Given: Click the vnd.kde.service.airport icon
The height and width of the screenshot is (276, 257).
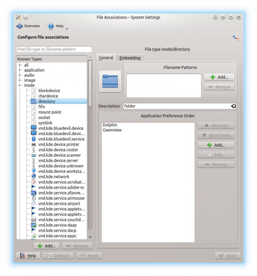Looking at the screenshot, I should tap(34, 203).
